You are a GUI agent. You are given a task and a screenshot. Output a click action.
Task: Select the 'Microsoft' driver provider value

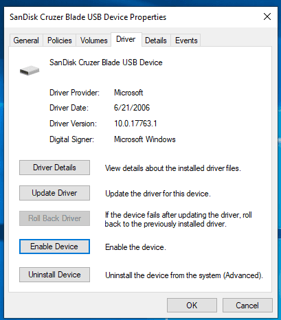point(128,93)
